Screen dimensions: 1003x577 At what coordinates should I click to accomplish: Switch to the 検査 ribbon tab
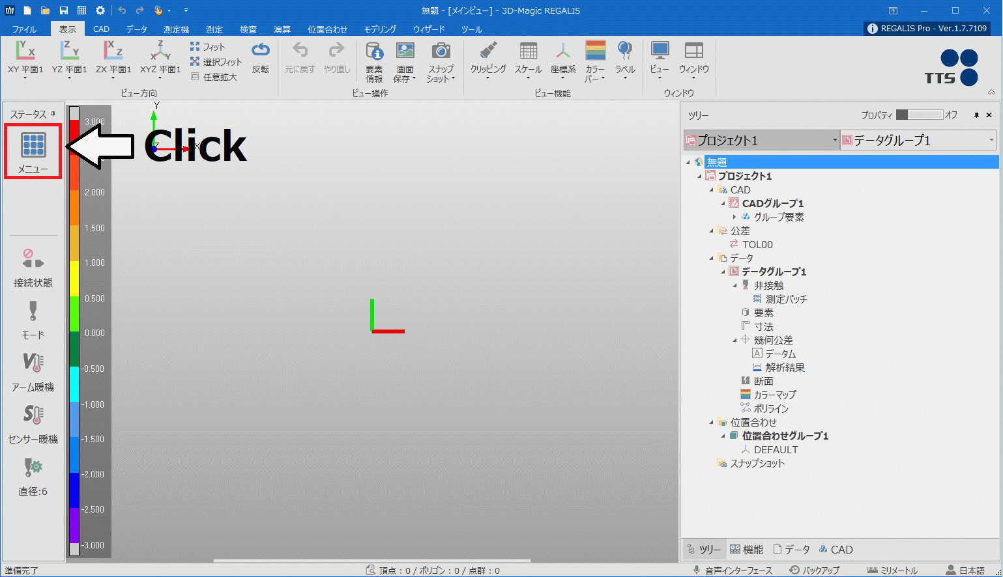click(x=248, y=29)
